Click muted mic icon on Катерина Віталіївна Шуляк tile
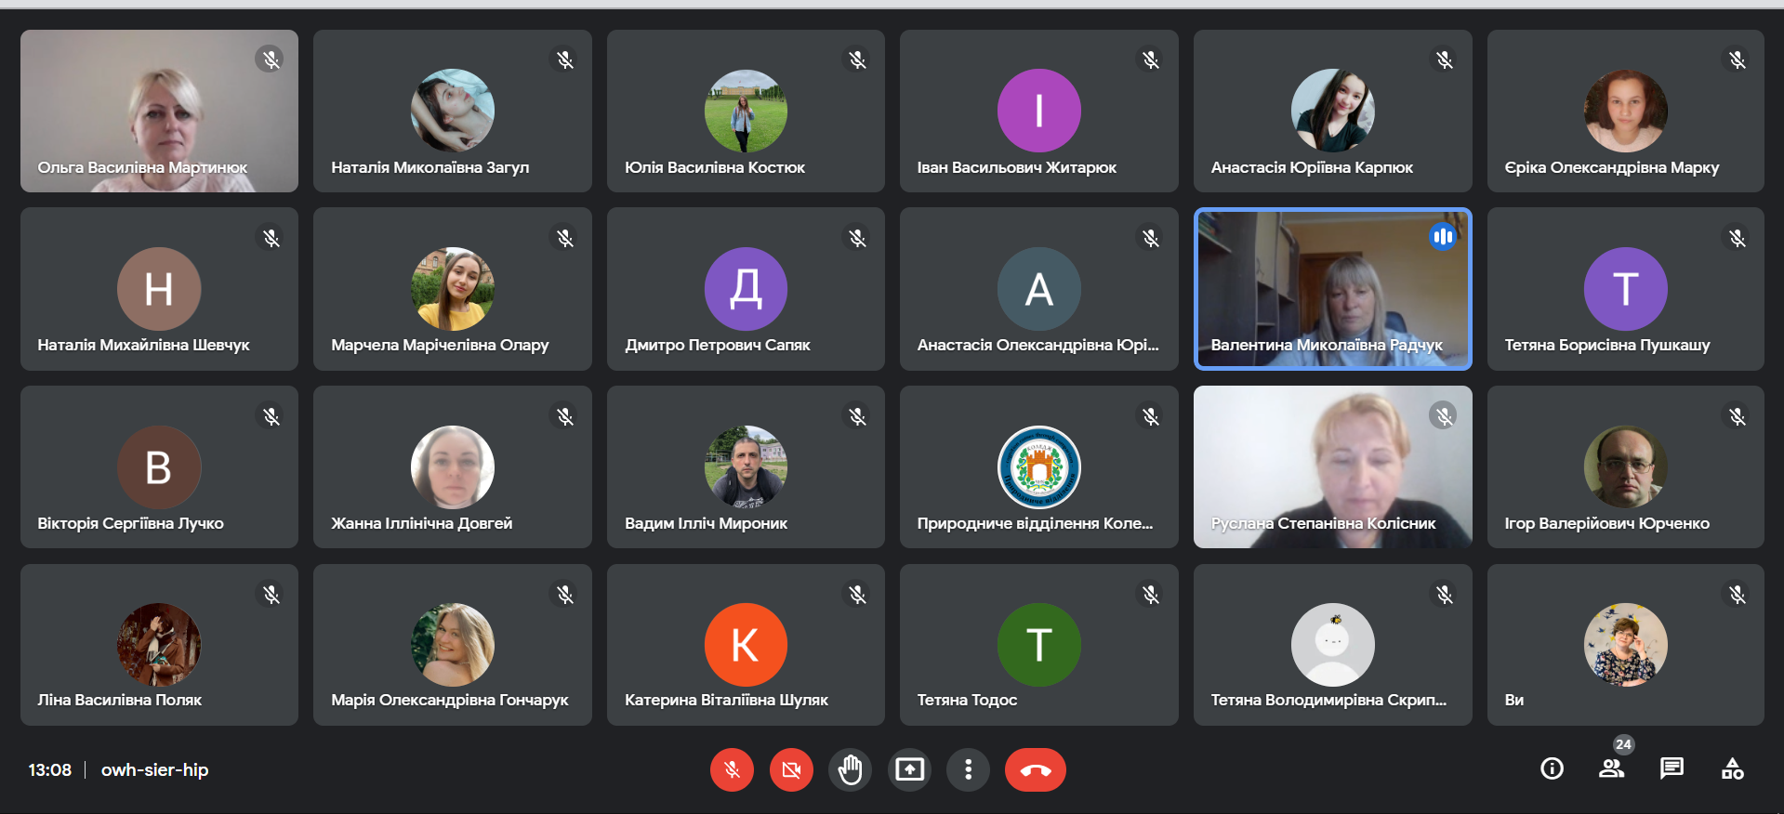1784x814 pixels. pyautogui.click(x=857, y=594)
